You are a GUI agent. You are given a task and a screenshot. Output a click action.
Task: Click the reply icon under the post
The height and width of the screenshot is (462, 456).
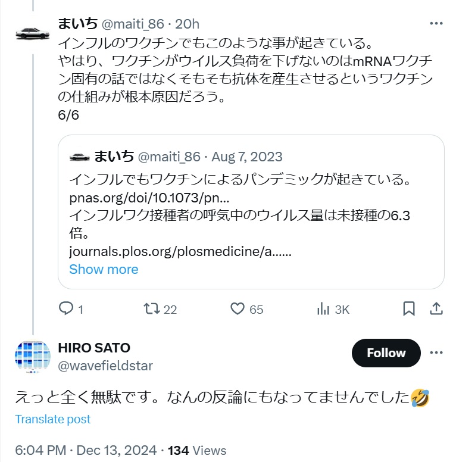click(x=65, y=309)
